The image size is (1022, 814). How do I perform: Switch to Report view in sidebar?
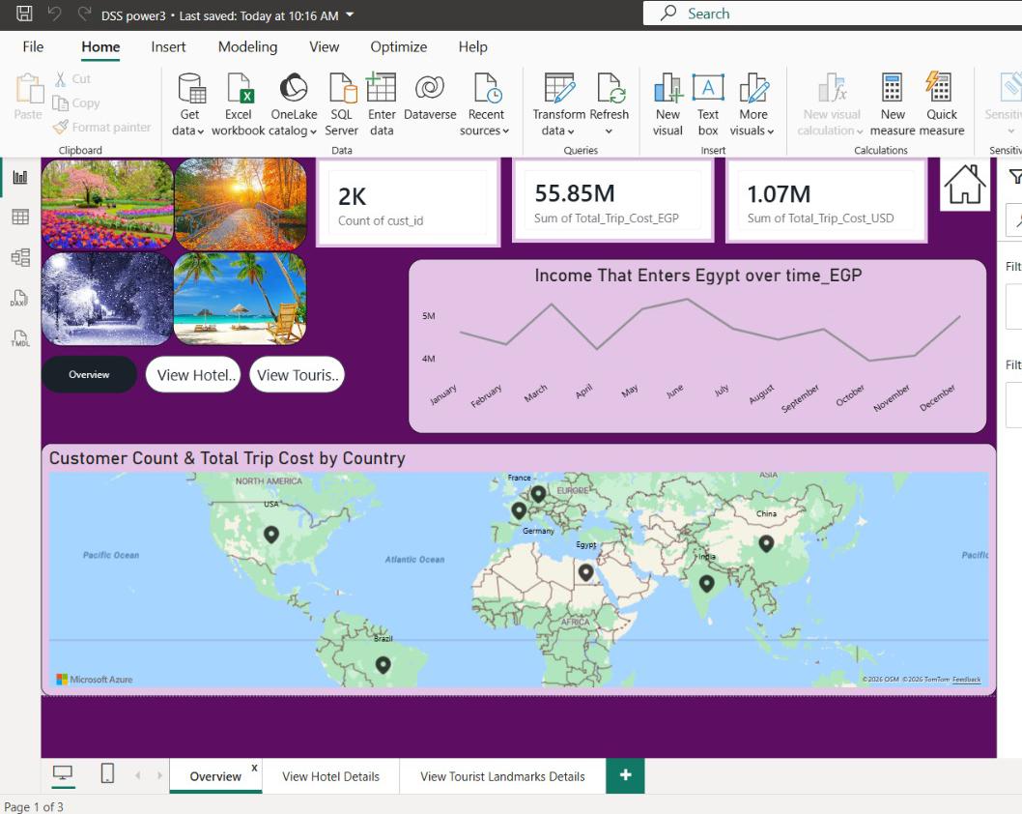click(20, 177)
